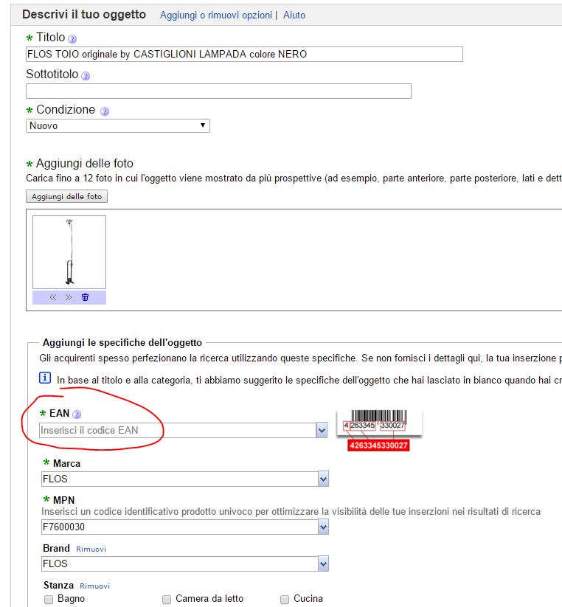This screenshot has height=607, width=562.
Task: Expand the EAN dropdown arrow
Action: point(322,430)
